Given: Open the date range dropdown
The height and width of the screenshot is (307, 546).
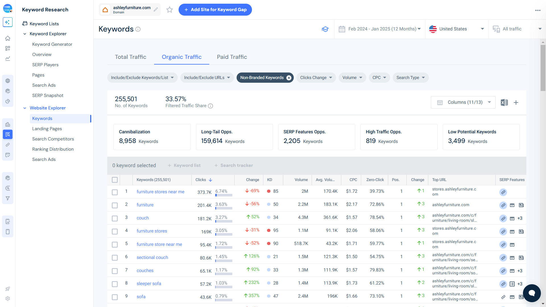Looking at the screenshot, I should point(380,29).
